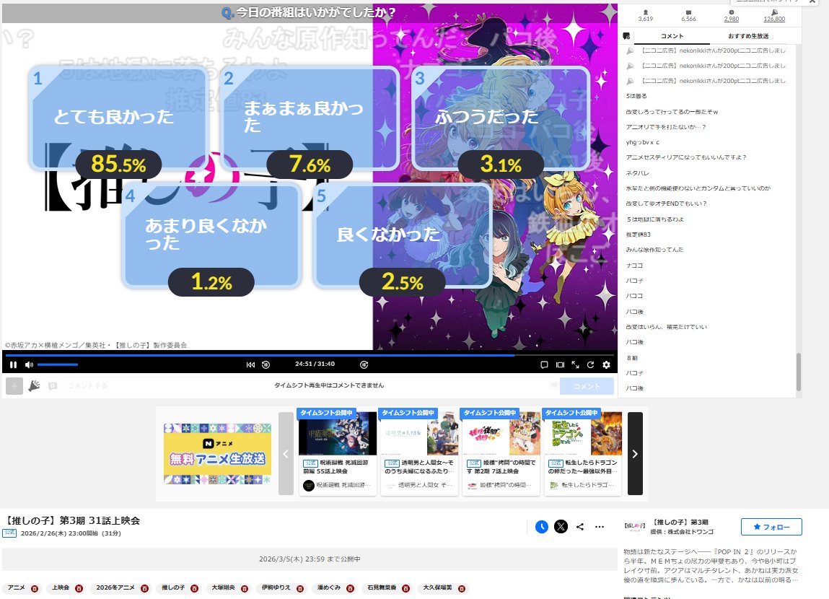The width and height of the screenshot is (829, 599).
Task: Open the 無料アニメ生放送 banner
Action: tap(217, 454)
